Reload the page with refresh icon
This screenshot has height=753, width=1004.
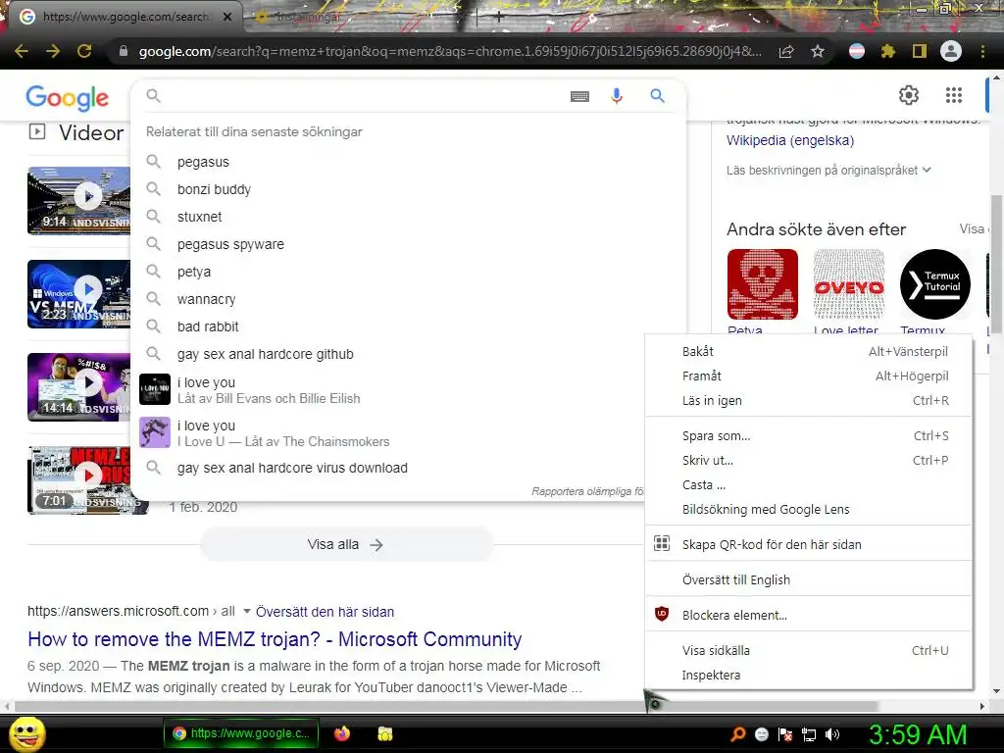point(84,51)
